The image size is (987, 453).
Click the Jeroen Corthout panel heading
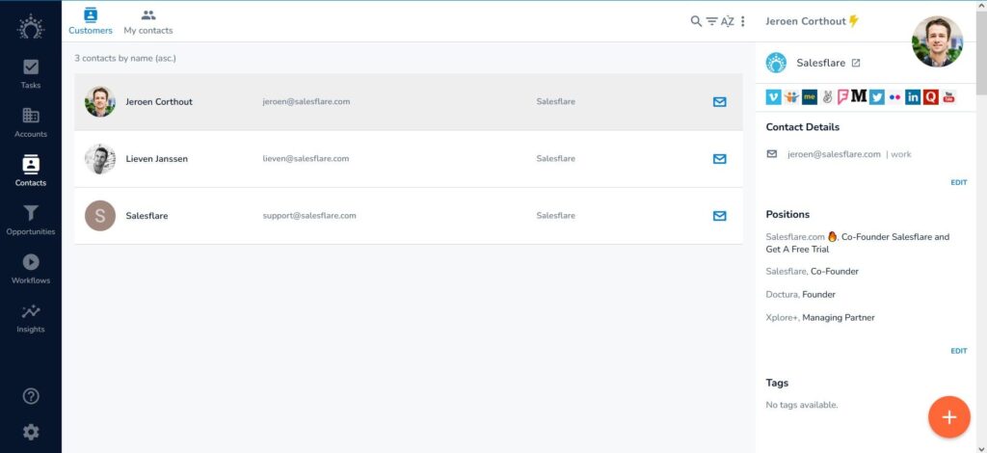tap(806, 21)
